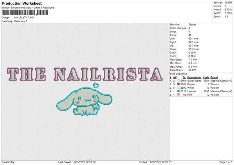Click the thread code 1095
Image resolution: width=234 pixels, height=165 pixels.
click(x=206, y=91)
